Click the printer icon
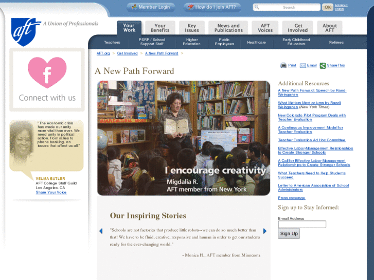The image size is (374, 280). [283, 65]
